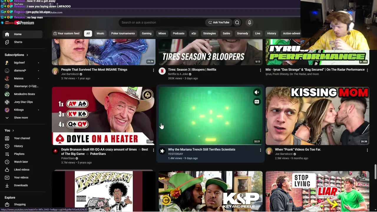Image resolution: width=377 pixels, height=212 pixels.
Task: Open the diamond* subscription channel
Action: (x=23, y=71)
